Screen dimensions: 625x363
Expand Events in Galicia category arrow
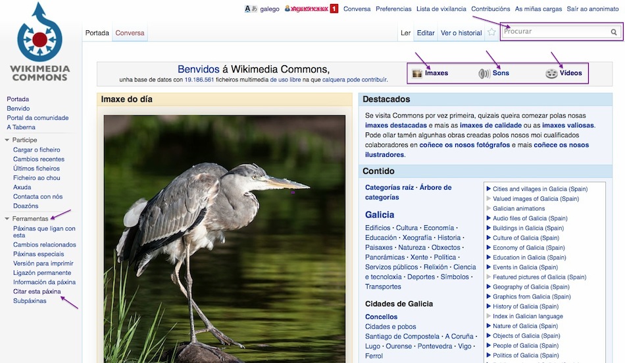488,267
